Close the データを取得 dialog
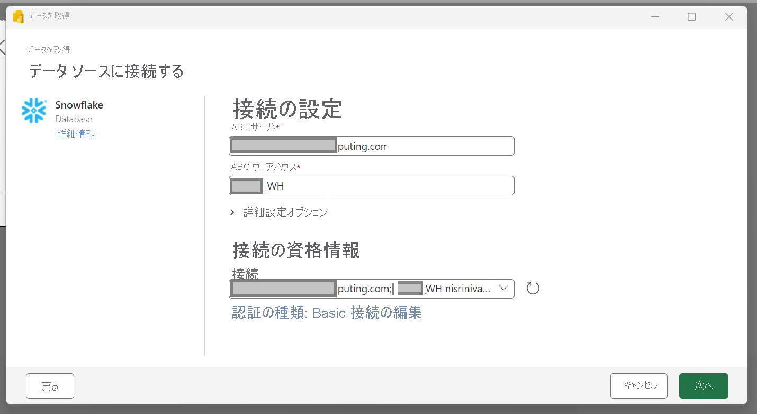 point(729,17)
